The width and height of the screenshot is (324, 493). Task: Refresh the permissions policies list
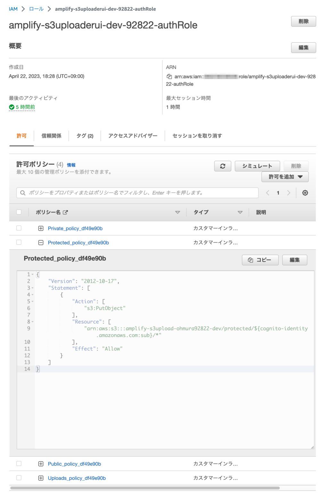point(222,166)
